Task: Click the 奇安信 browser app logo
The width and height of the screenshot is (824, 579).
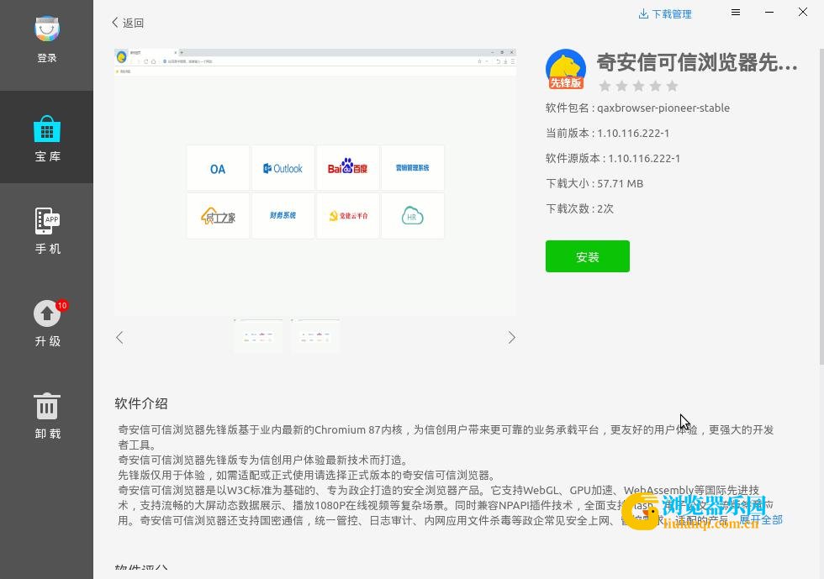Action: click(x=566, y=69)
